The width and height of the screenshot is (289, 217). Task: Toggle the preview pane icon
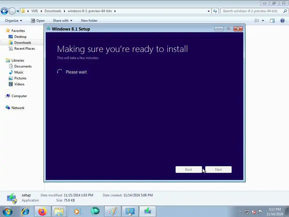272,21
